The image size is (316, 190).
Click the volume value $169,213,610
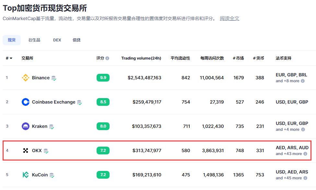[x=147, y=175]
